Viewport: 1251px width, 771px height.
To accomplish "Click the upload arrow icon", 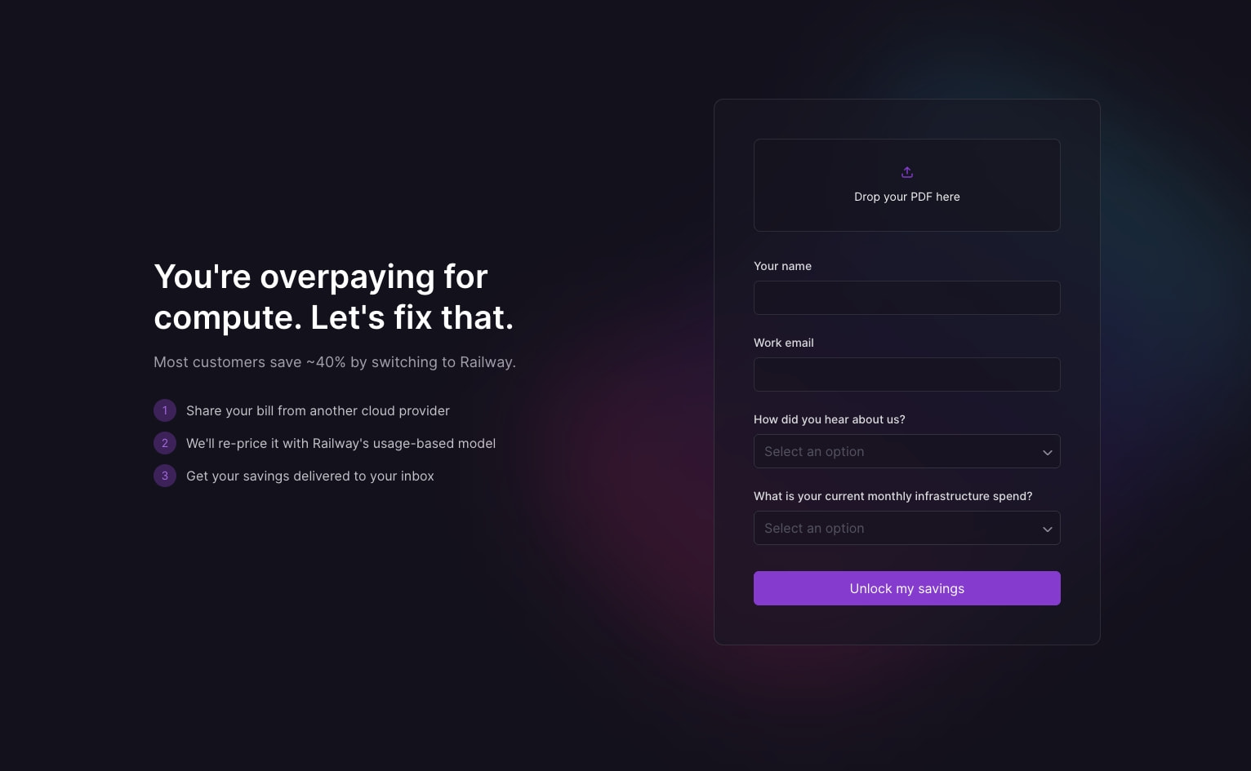I will pyautogui.click(x=907, y=172).
